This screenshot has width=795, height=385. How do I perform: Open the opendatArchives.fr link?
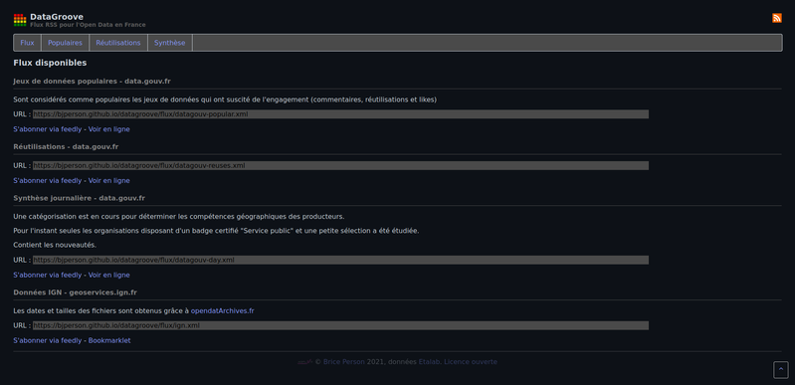click(x=223, y=311)
